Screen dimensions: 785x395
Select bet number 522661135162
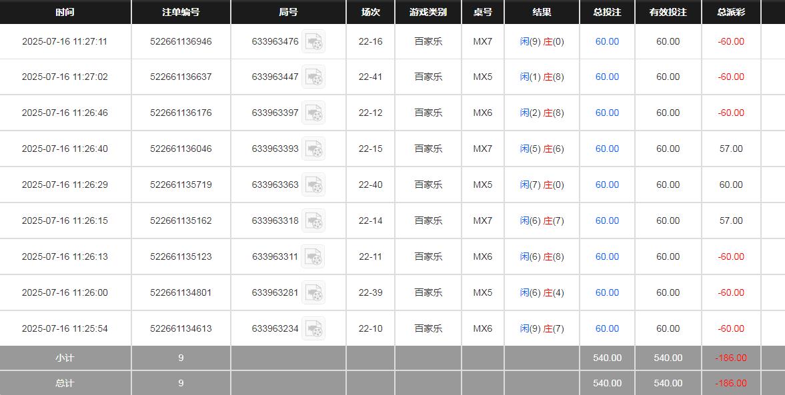(181, 220)
